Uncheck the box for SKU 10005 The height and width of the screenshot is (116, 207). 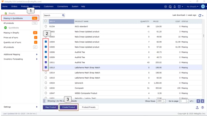click(x=46, y=47)
